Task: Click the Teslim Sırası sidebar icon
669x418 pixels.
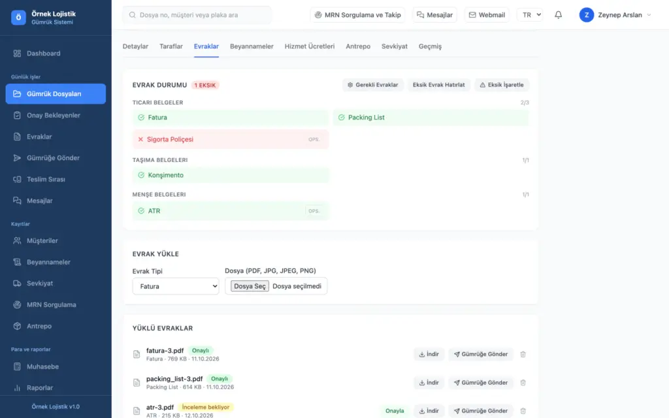Action: (17, 179)
